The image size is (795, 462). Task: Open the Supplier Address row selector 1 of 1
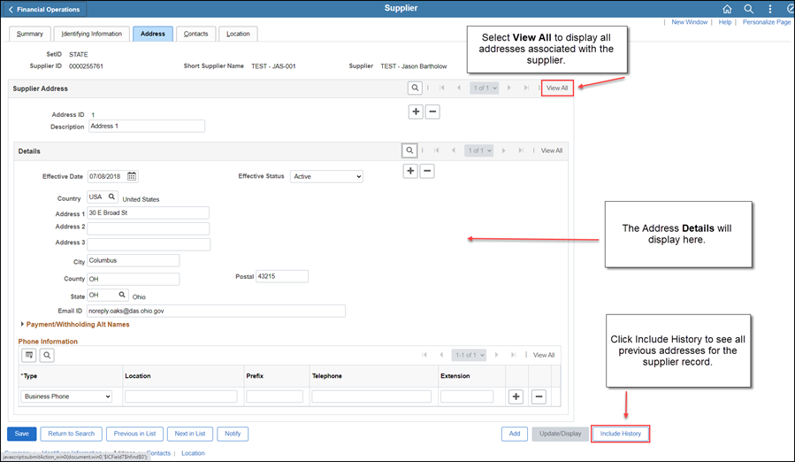(484, 89)
